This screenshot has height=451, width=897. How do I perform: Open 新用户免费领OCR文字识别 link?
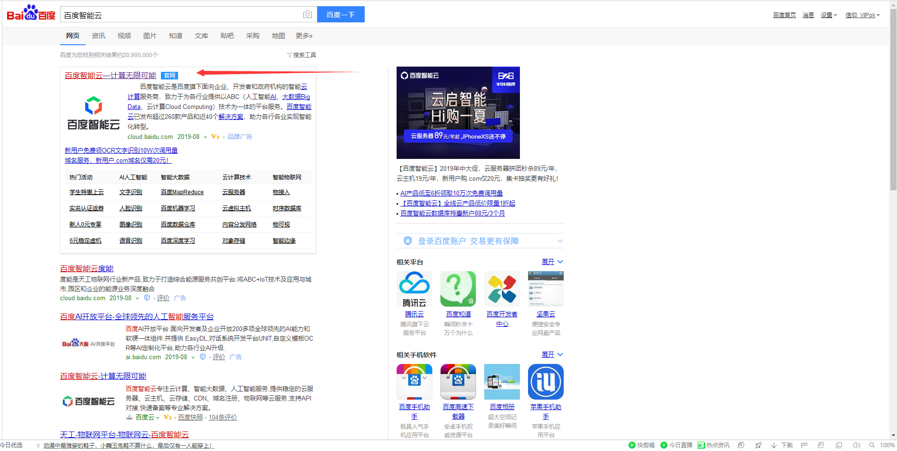[121, 150]
